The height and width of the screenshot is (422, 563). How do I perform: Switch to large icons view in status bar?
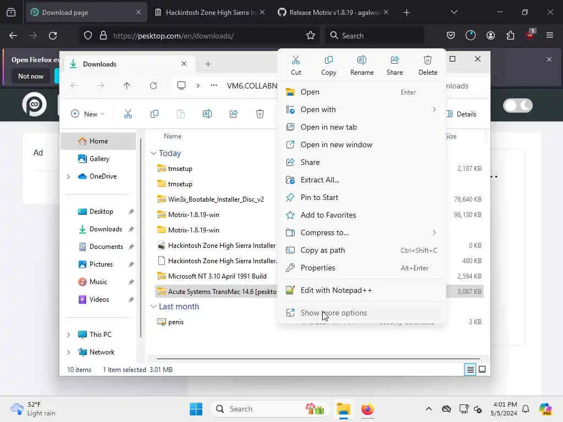(x=482, y=369)
